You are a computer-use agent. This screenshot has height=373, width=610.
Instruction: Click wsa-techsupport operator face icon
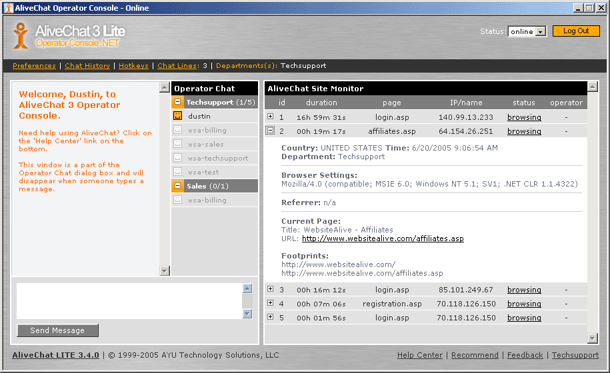tap(177, 158)
